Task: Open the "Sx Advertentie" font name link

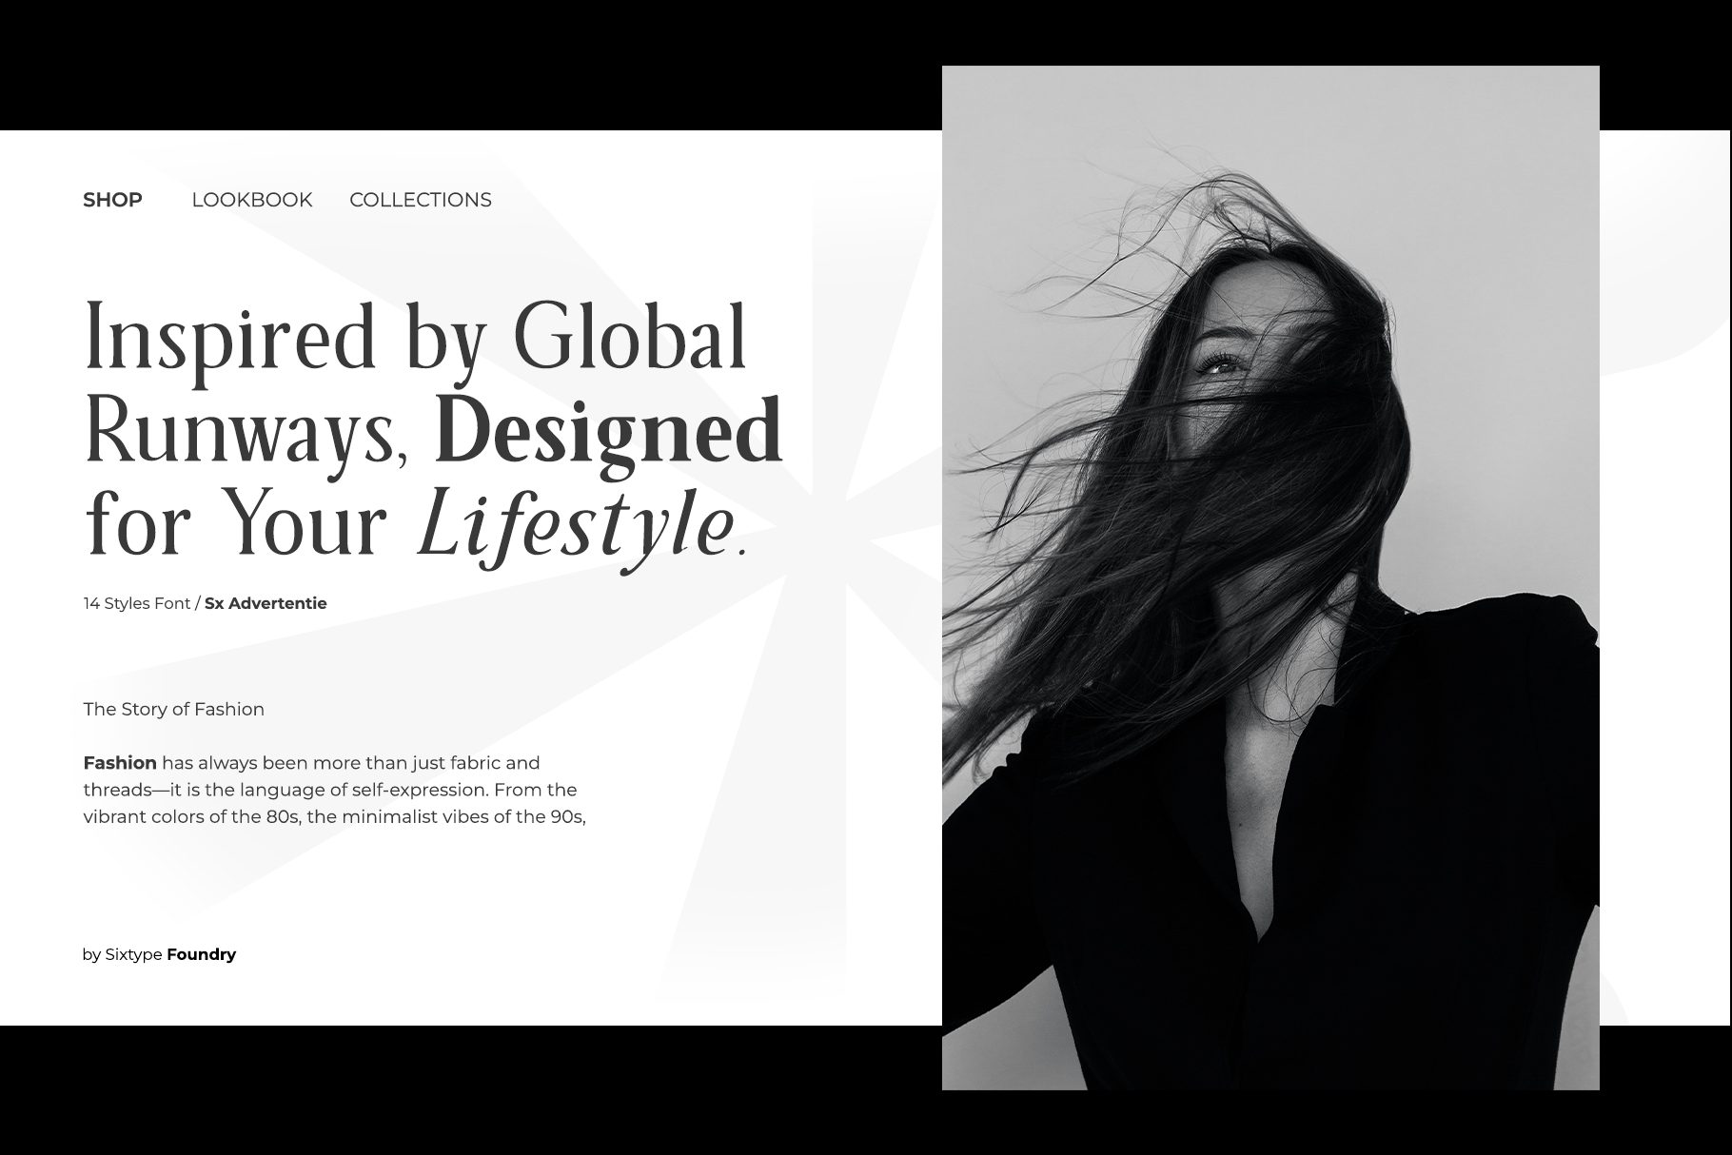Action: click(266, 603)
